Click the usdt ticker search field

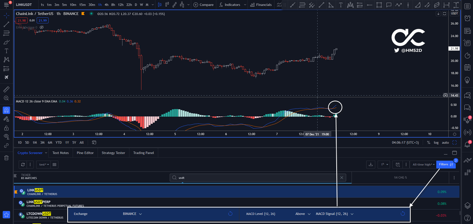pos(258,178)
